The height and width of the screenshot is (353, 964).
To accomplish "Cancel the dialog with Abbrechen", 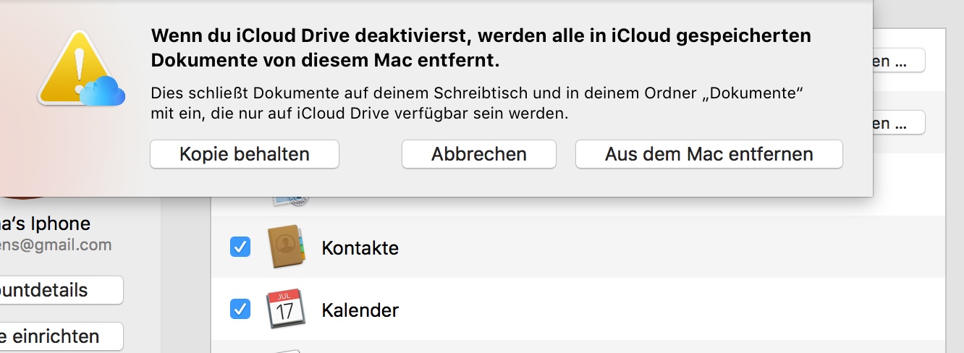I will point(478,154).
